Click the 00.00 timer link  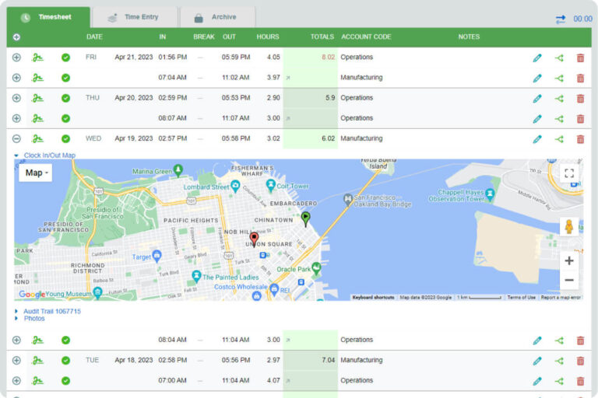click(x=582, y=19)
